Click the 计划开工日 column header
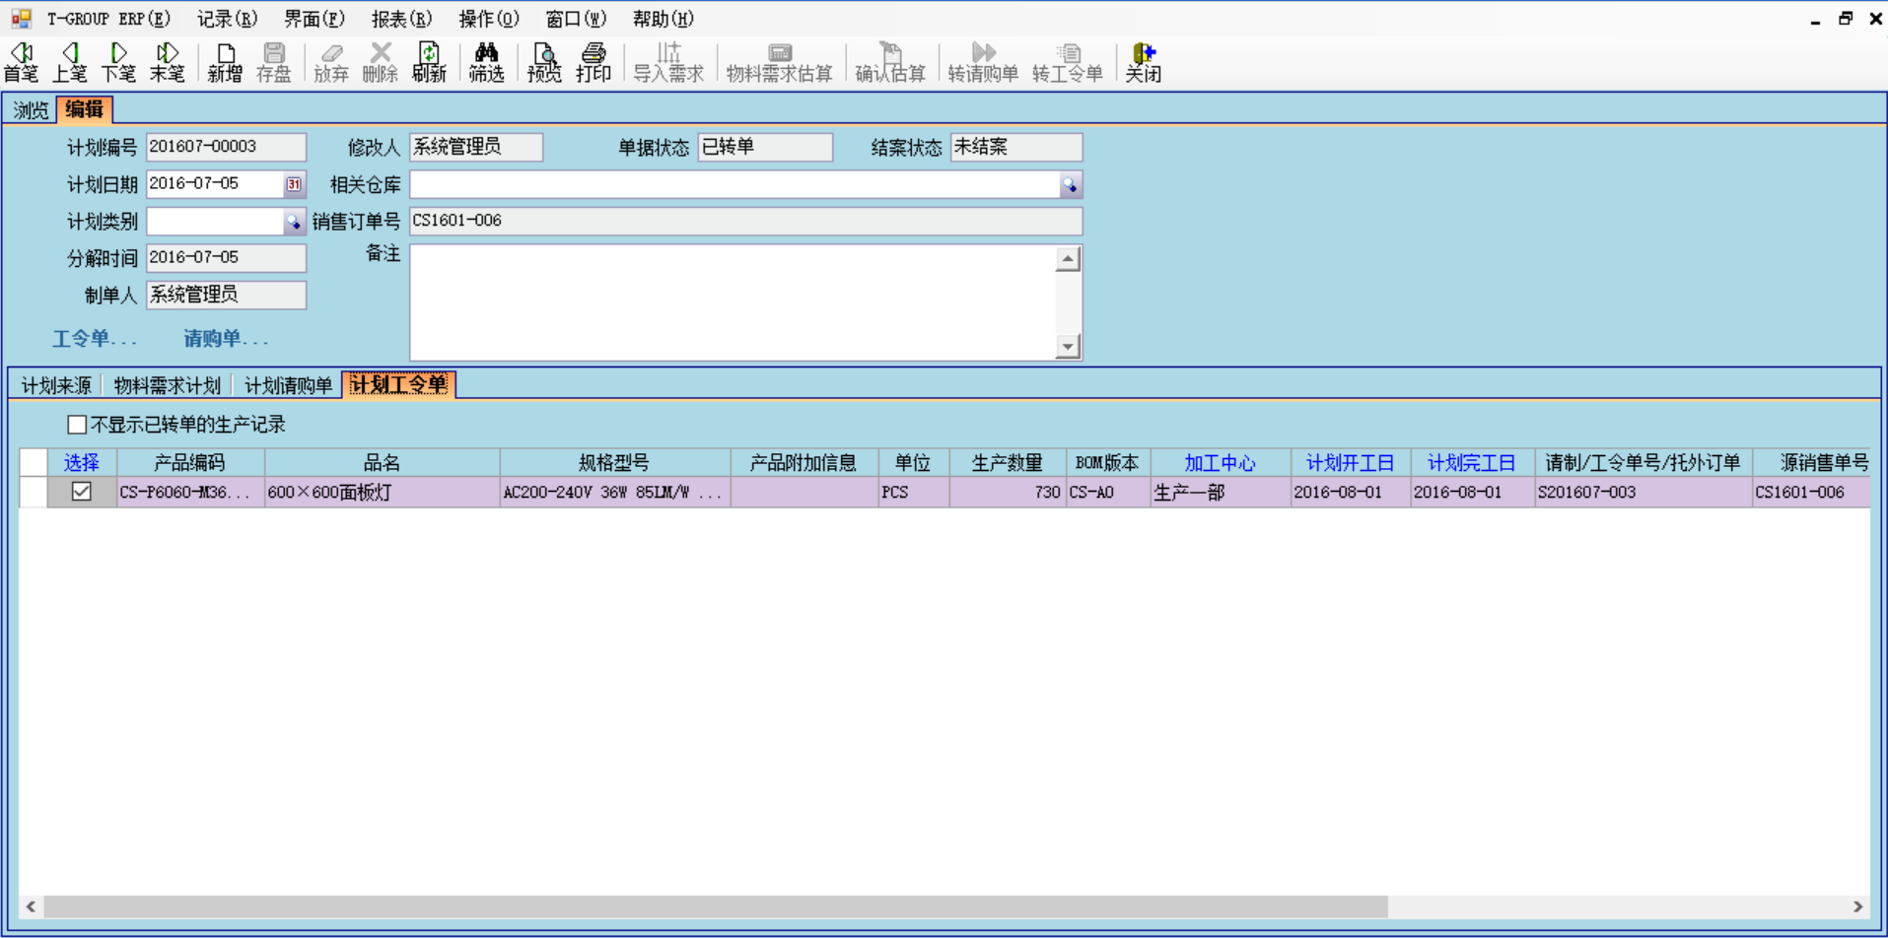 1350,463
